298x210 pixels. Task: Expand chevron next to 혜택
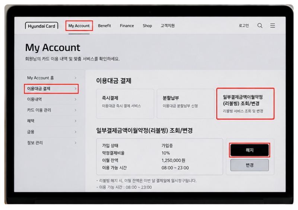pos(76,121)
